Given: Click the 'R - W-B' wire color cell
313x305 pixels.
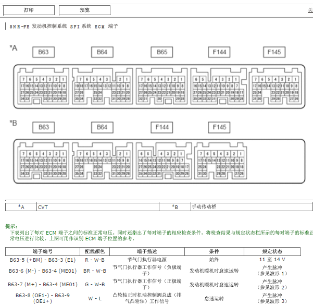Looking at the screenshot, I should (x=95, y=260).
